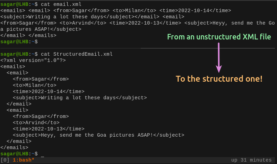Click the 'cat email.xml' command text
Viewport: 277px width, 164px height.
[61, 4]
